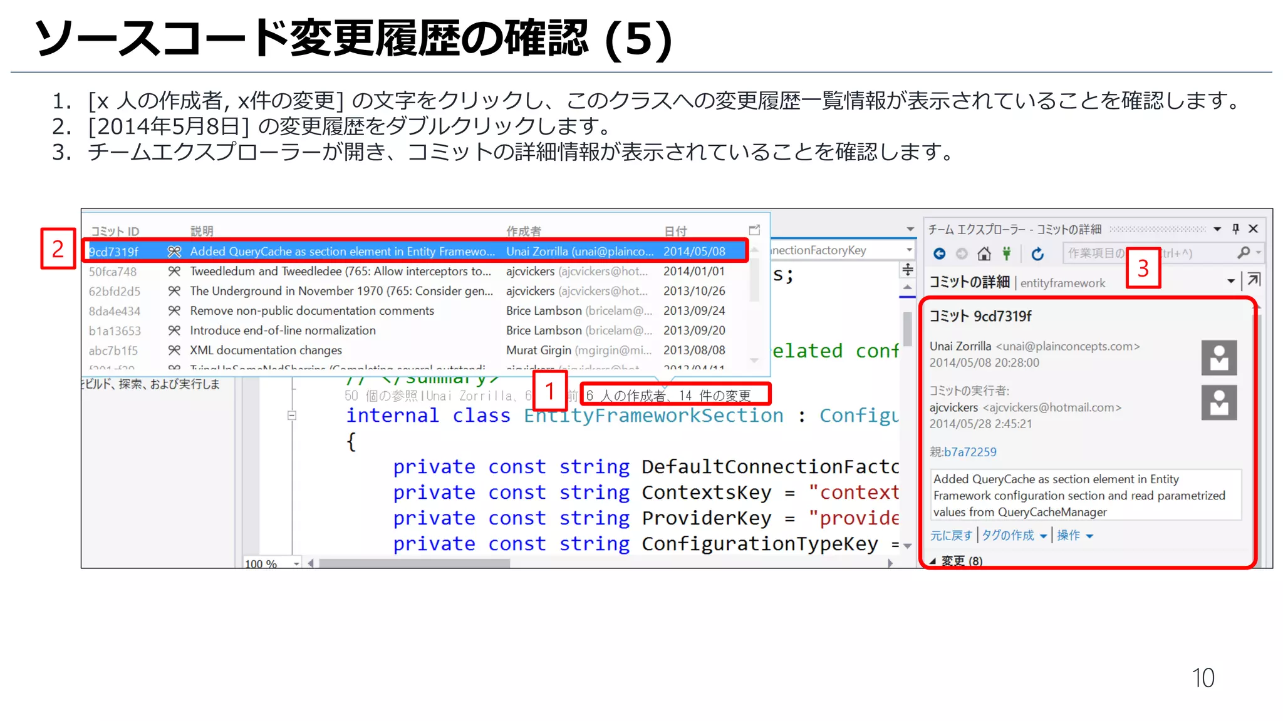Click the editor vertical scrollbar thumb
This screenshot has height=721, width=1283.
(907, 329)
